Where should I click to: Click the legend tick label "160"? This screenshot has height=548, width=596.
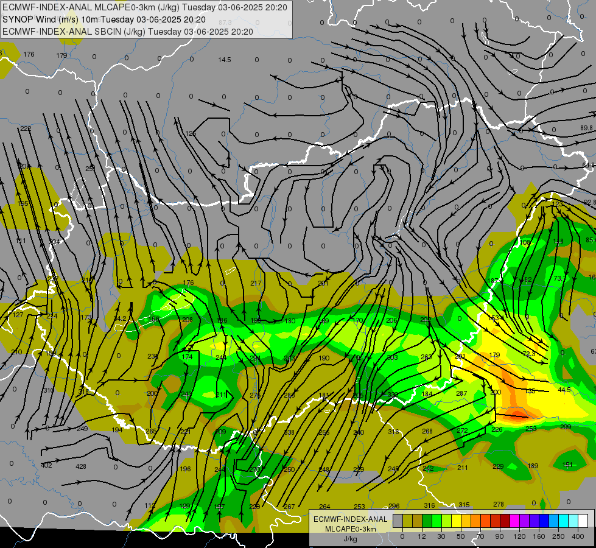click(x=539, y=536)
